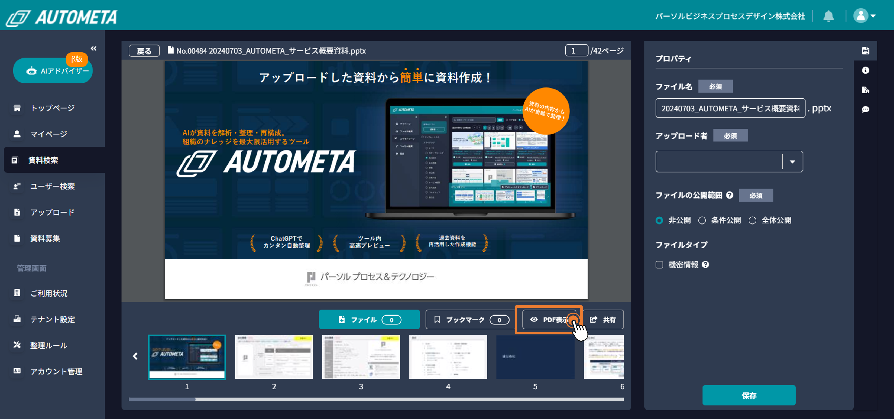Collapse the sidebar with double chevron
Image resolution: width=894 pixels, height=419 pixels.
94,48
